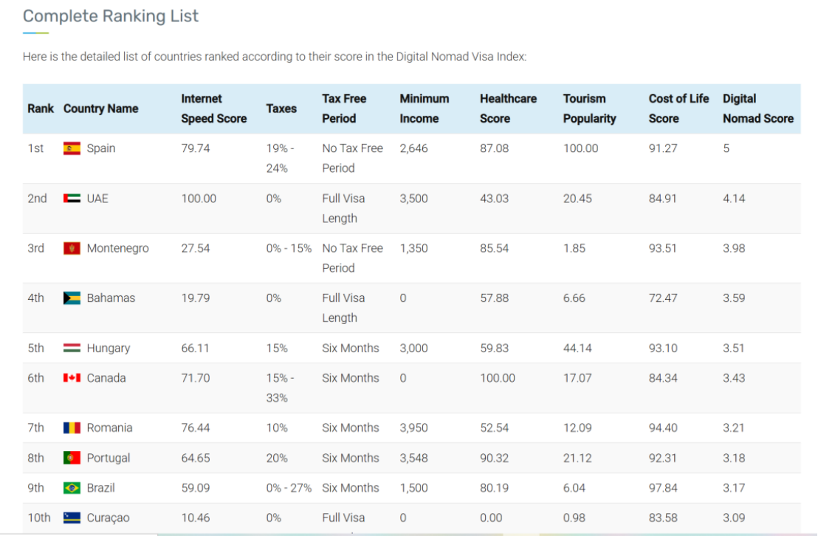This screenshot has width=818, height=536.
Task: Click the 1st rank cell
Action: pyautogui.click(x=35, y=148)
